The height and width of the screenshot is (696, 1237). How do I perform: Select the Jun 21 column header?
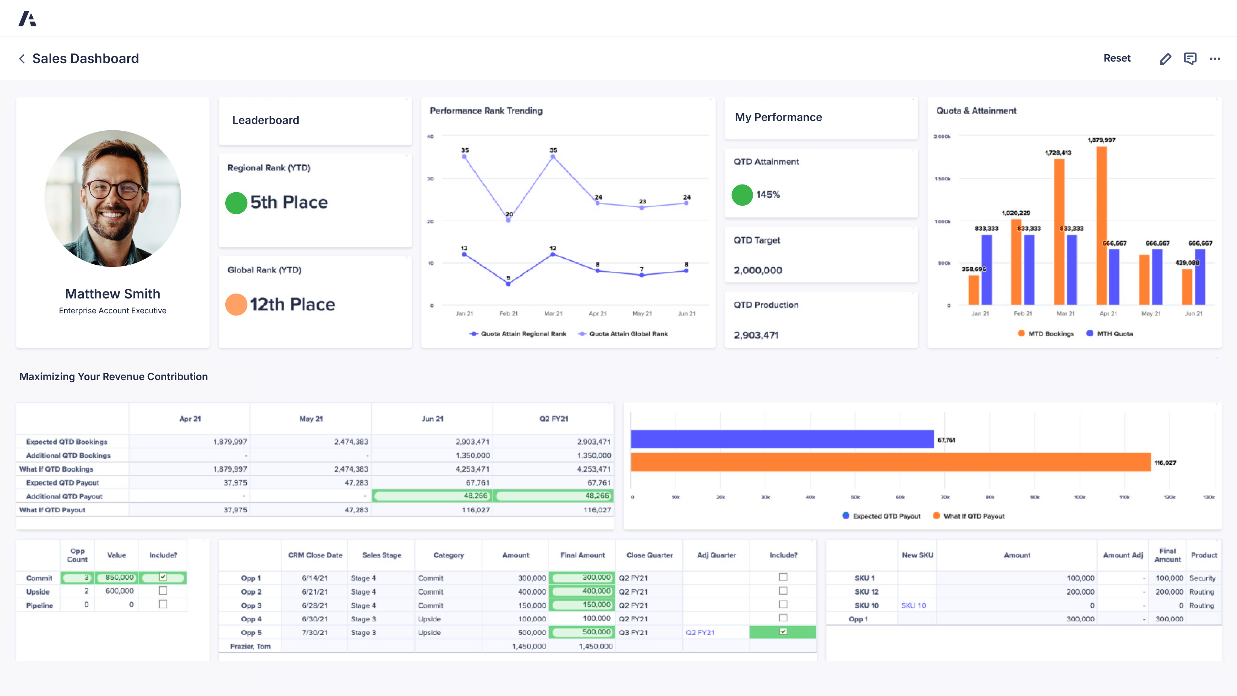[x=432, y=419]
